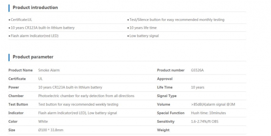Image resolution: width=271 pixels, height=136 pixels.
Task: Click the Approval row label
Action: pyautogui.click(x=165, y=79)
